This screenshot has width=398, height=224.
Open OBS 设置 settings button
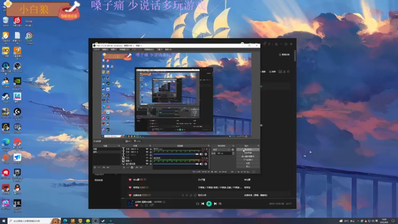point(248,163)
